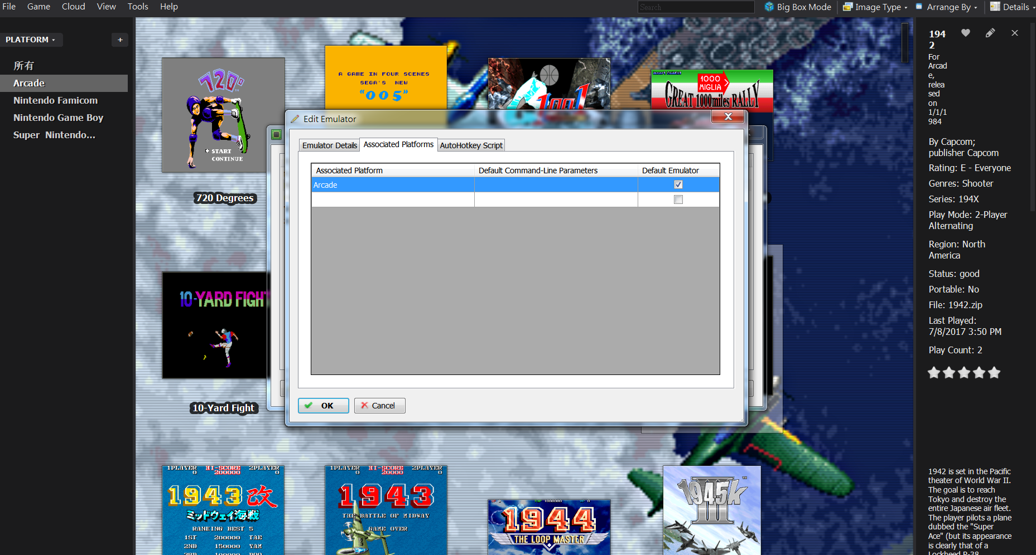Open the Cloud menu
The height and width of the screenshot is (555, 1036).
74,7
